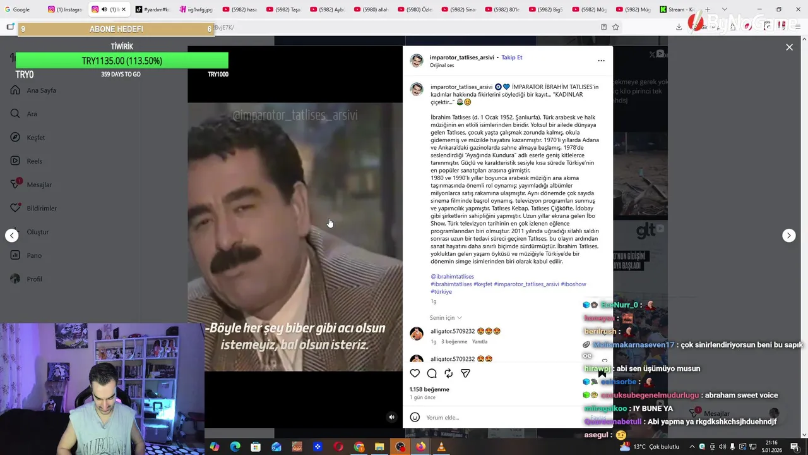Open Profil from the sidebar
Image resolution: width=808 pixels, height=455 pixels.
tap(26, 279)
